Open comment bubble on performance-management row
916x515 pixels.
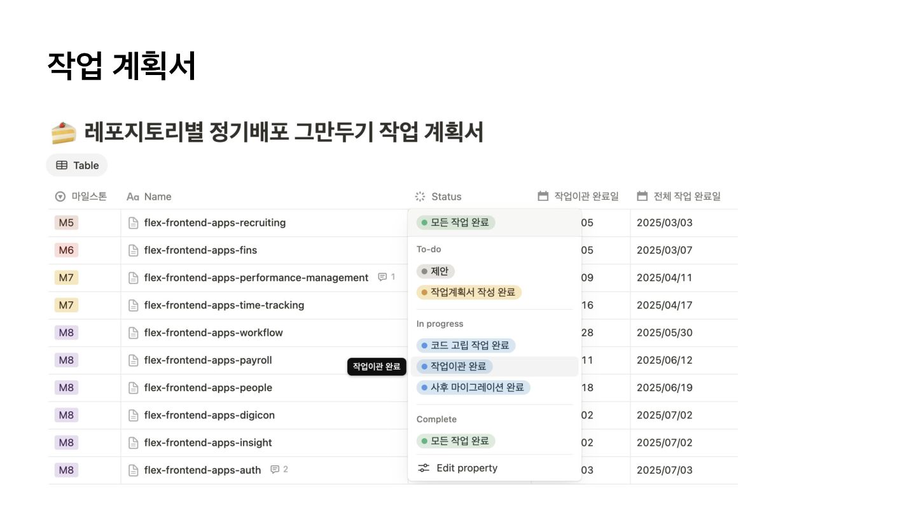(x=386, y=277)
